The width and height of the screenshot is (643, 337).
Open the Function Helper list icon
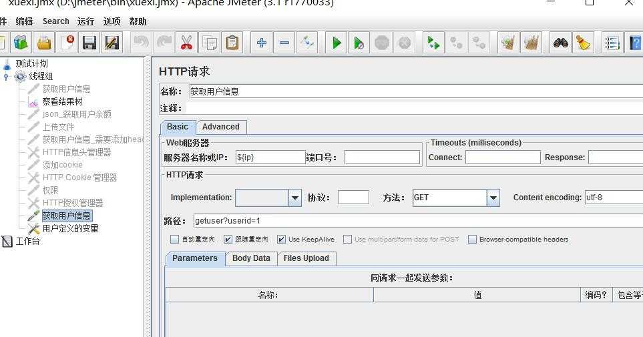(x=612, y=43)
